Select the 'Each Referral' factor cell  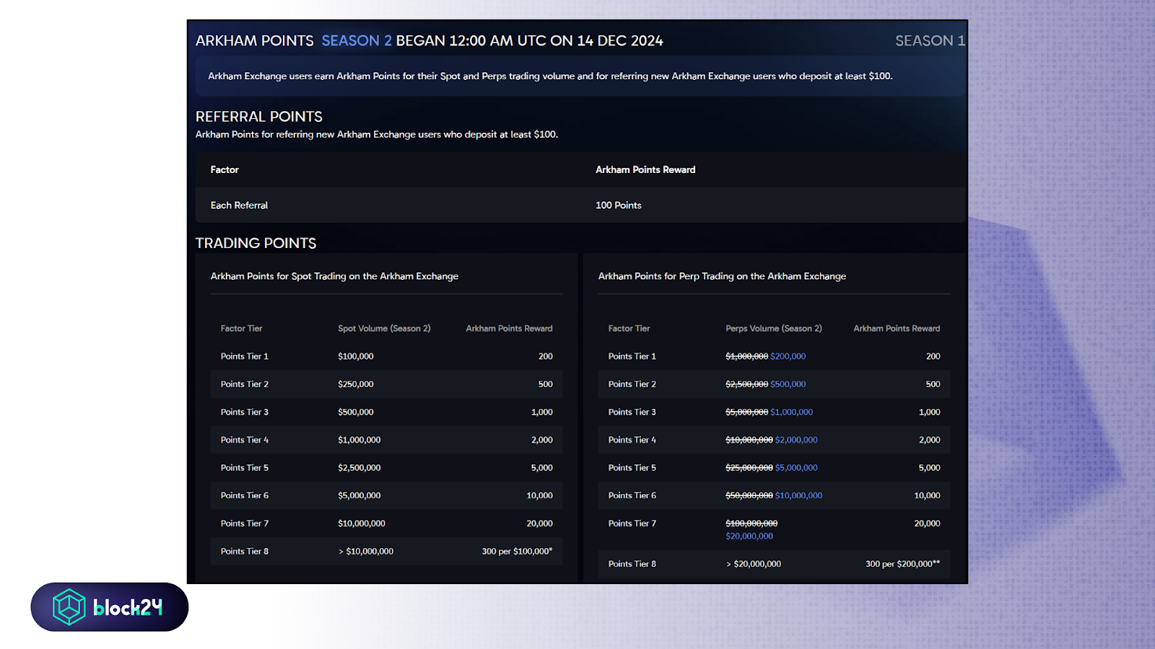[239, 206]
